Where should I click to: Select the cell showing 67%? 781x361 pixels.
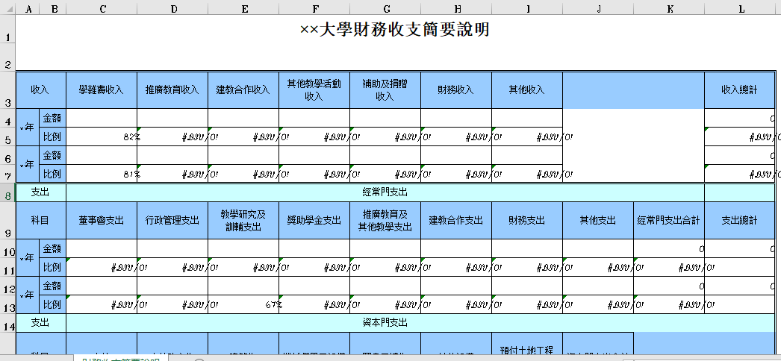click(x=243, y=305)
